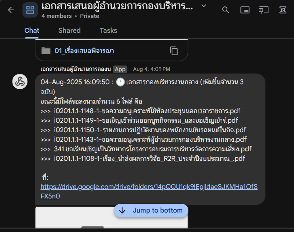Switch to the Chat tab

(32, 30)
